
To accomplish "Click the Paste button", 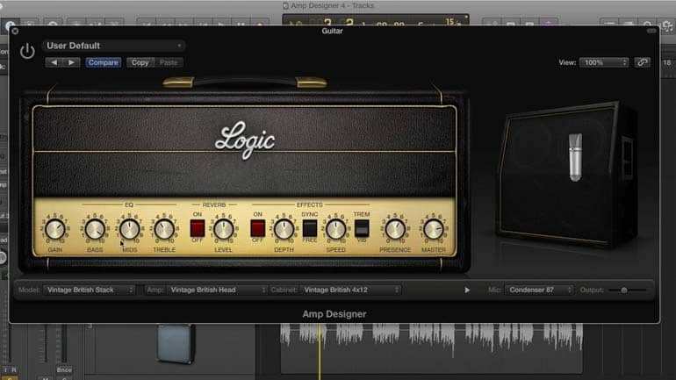I will [169, 62].
